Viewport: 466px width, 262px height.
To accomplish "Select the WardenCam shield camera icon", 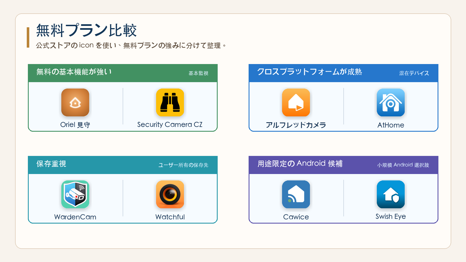I will click(x=75, y=194).
